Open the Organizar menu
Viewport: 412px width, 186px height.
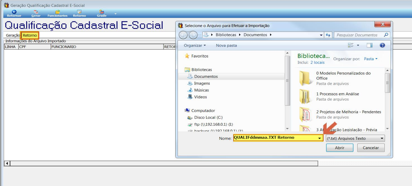click(195, 45)
